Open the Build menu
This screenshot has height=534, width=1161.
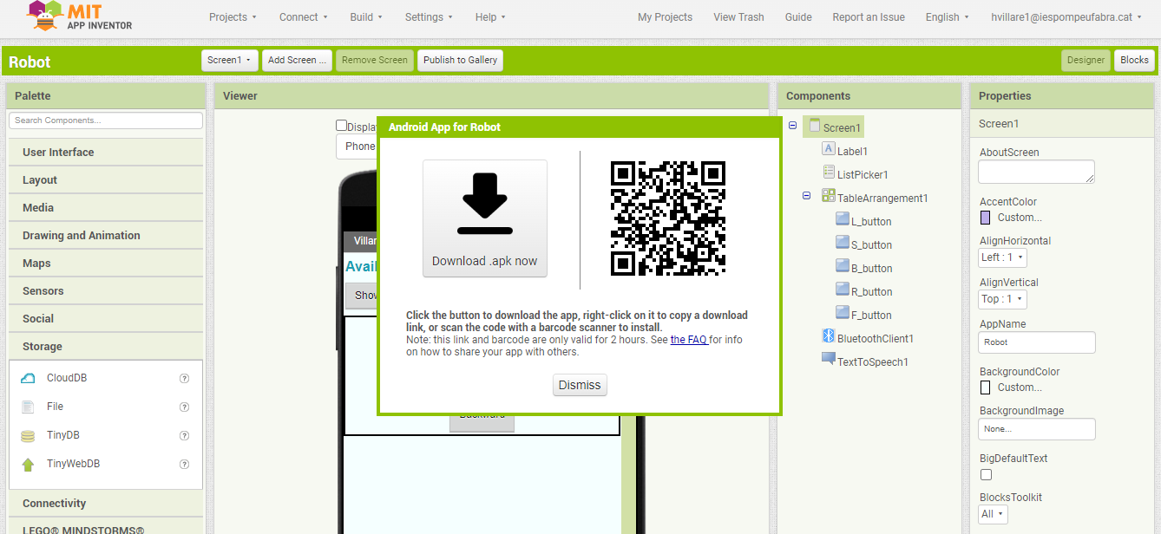pos(365,17)
